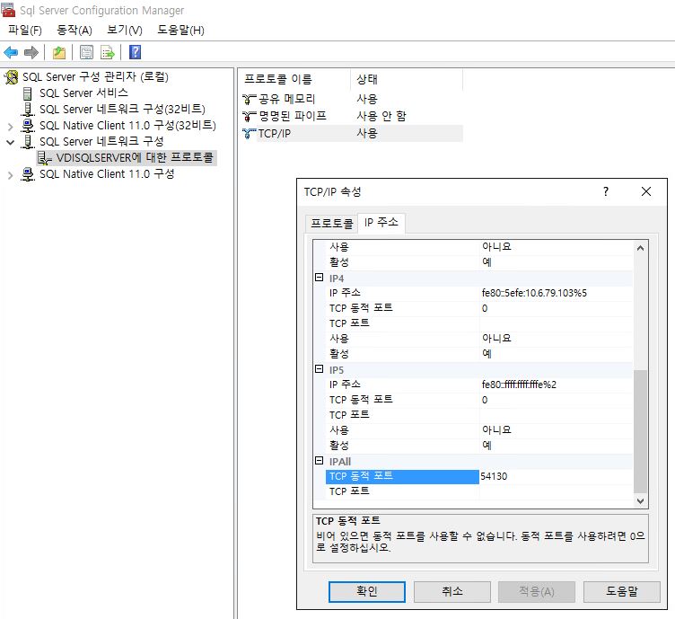Click the SQL Server 네트워크 구성(32비트) icon
The height and width of the screenshot is (619, 675).
(x=28, y=110)
